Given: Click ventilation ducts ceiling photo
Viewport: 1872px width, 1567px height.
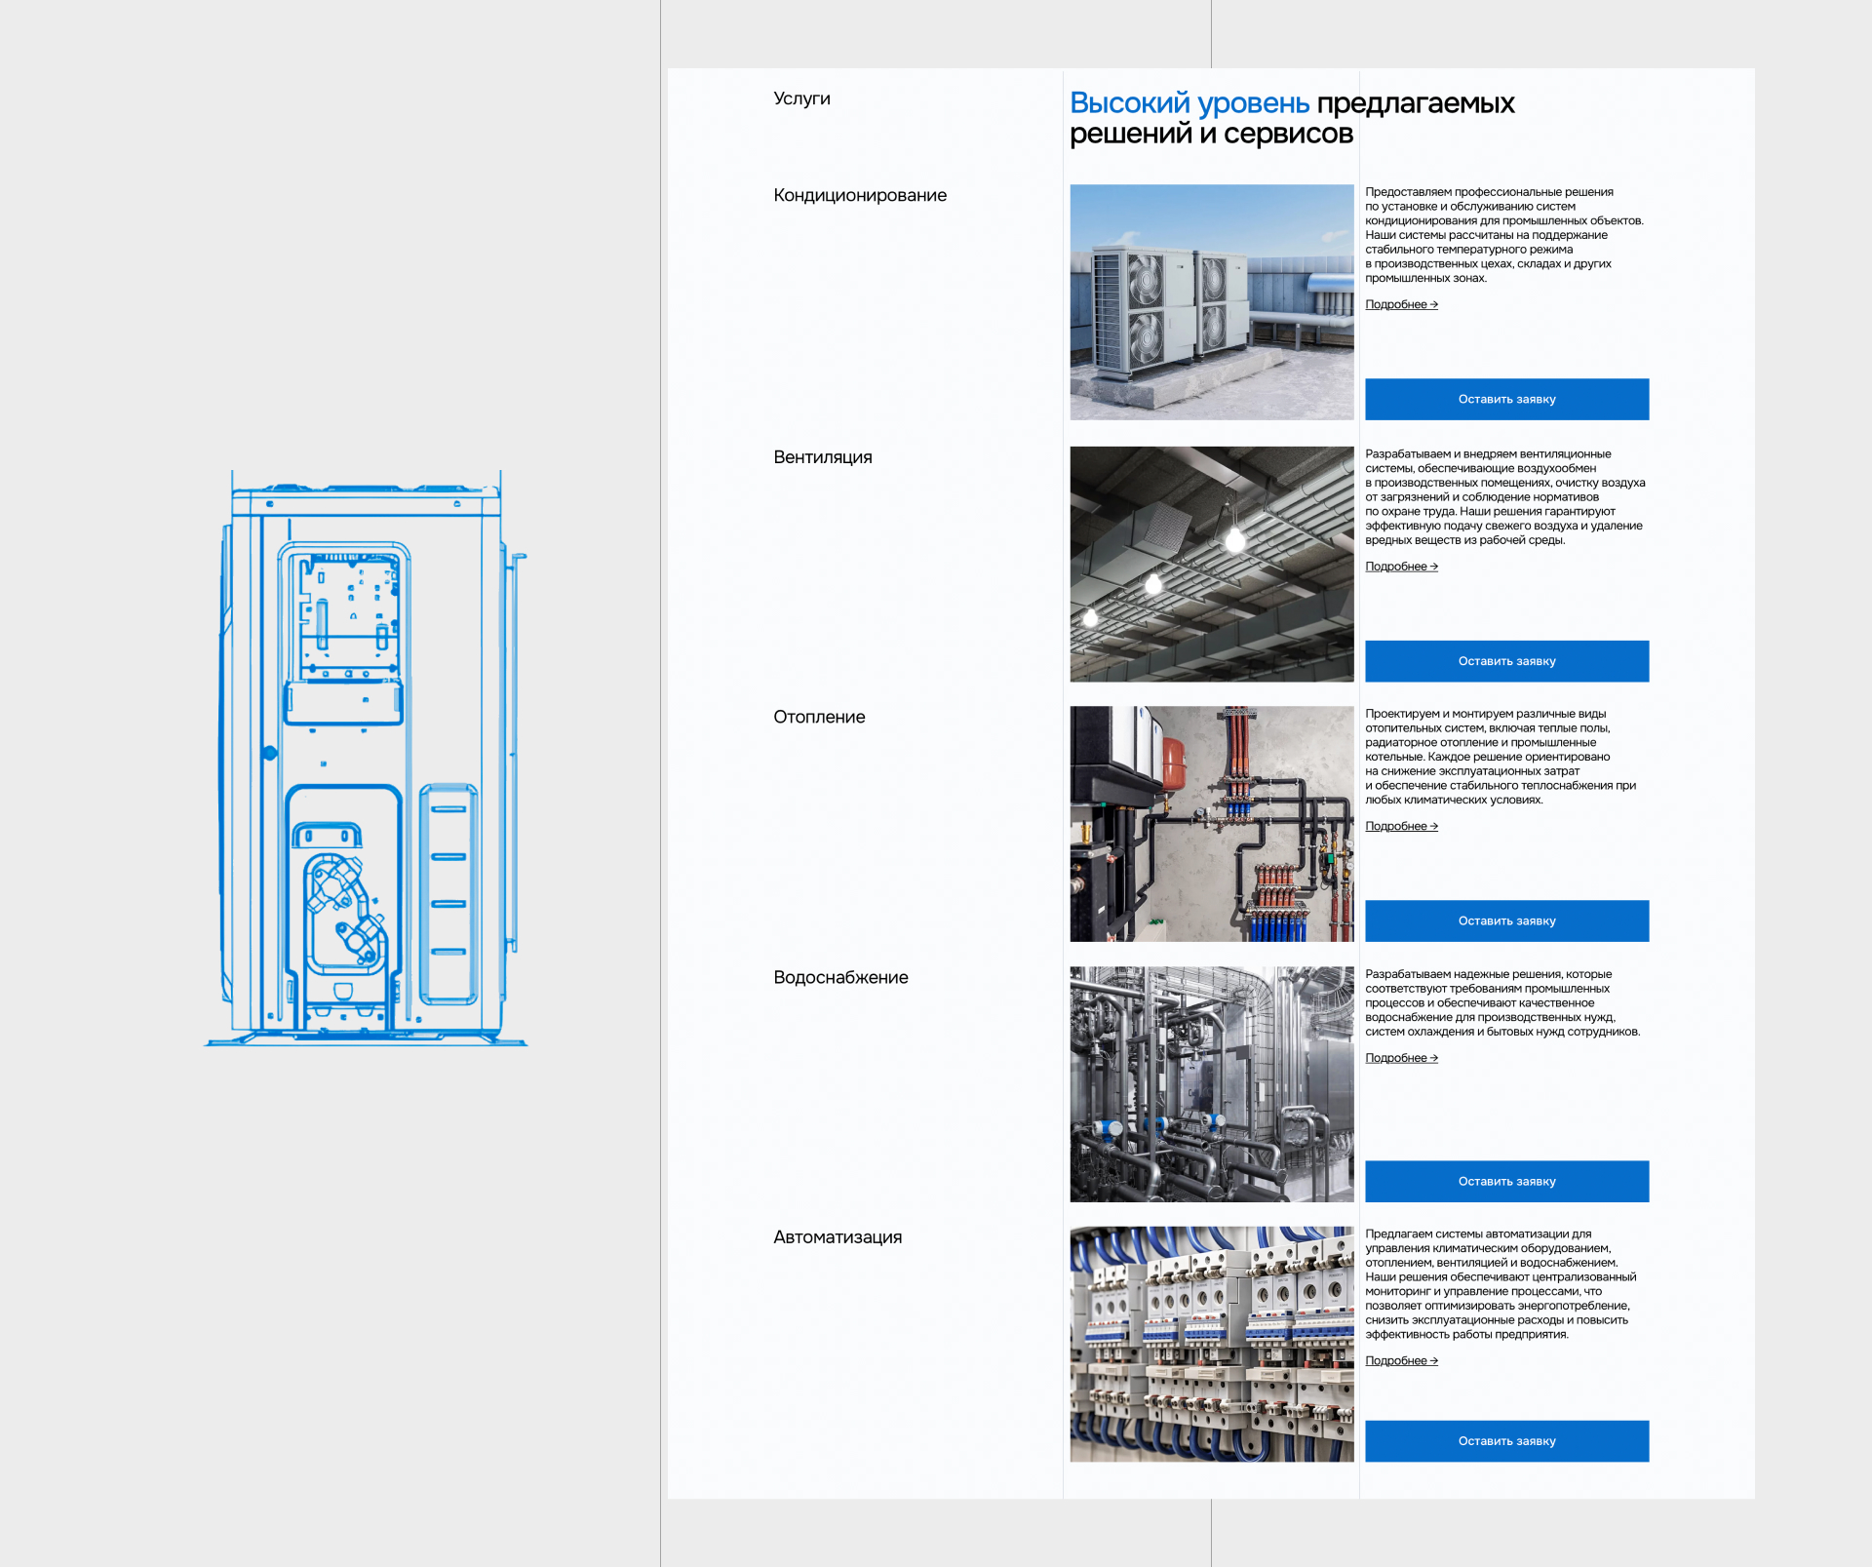Looking at the screenshot, I should tap(1211, 564).
